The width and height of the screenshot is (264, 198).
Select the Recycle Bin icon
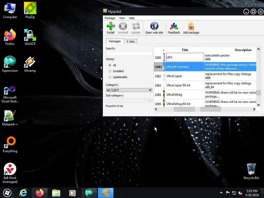pyautogui.click(x=251, y=171)
